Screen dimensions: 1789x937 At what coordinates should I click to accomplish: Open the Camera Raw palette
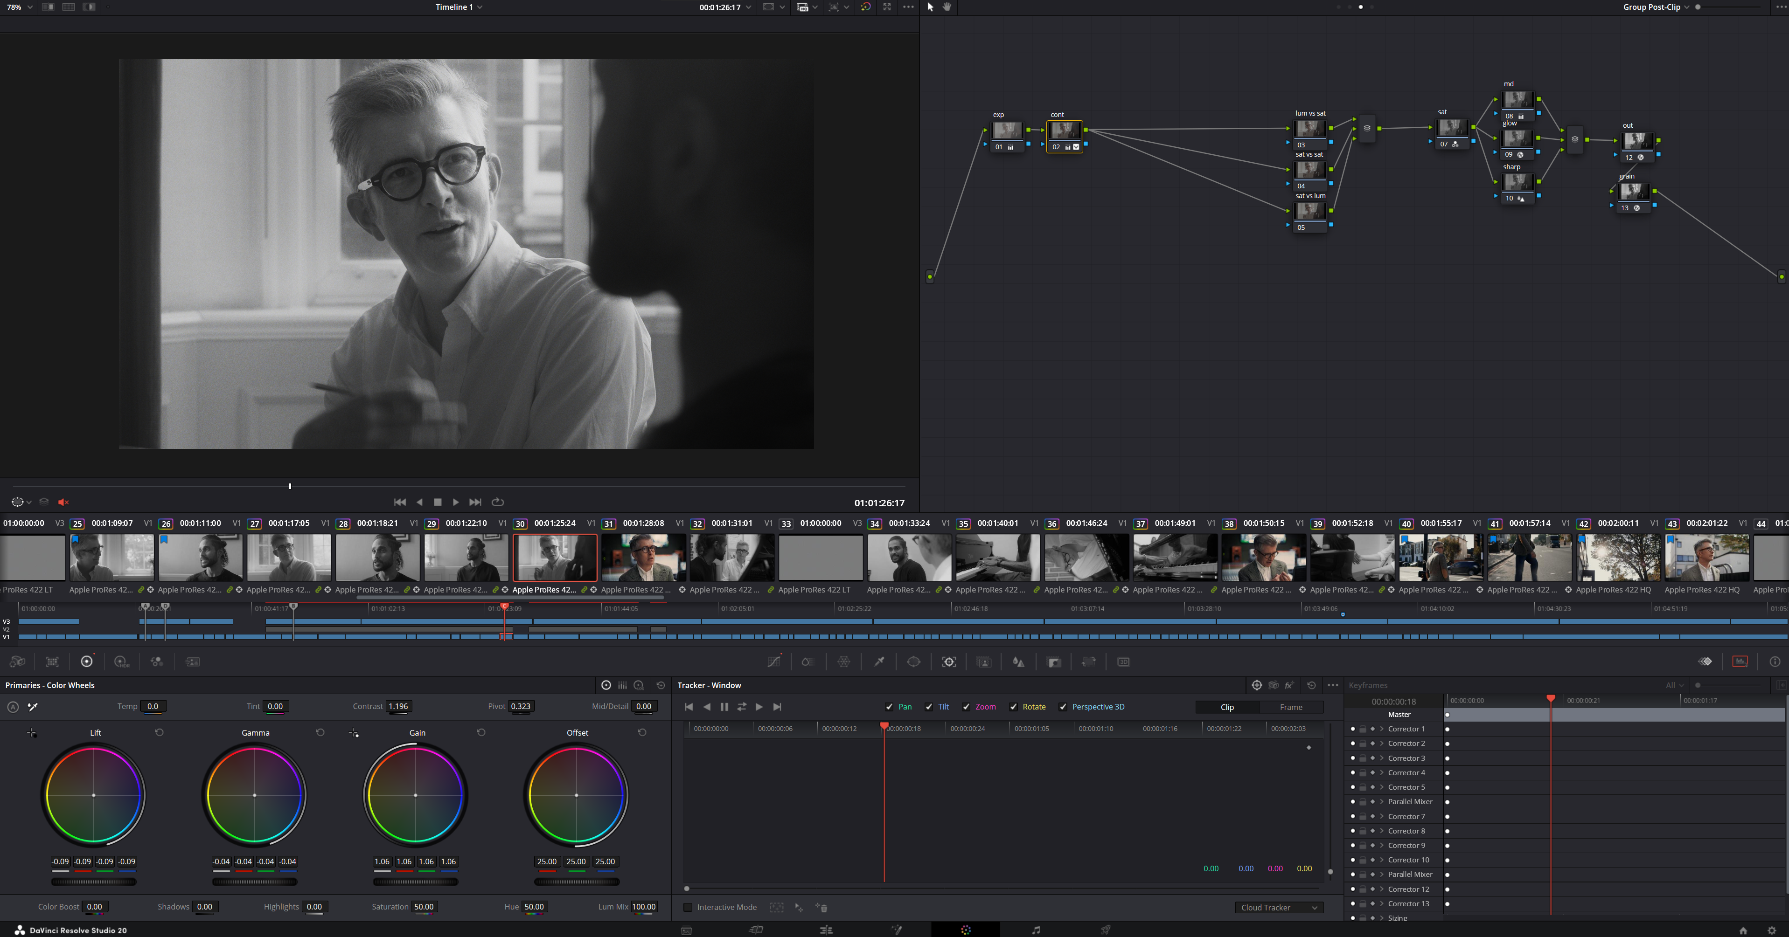coord(17,661)
